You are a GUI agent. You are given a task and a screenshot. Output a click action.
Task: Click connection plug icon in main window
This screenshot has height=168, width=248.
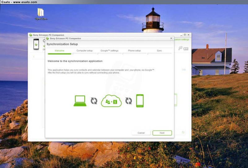[x=180, y=48]
